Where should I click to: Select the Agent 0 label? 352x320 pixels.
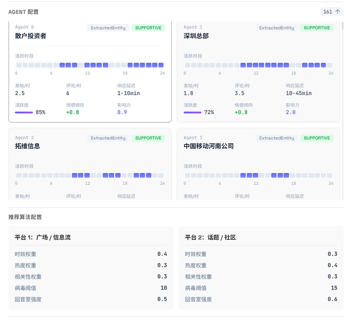pos(24,27)
